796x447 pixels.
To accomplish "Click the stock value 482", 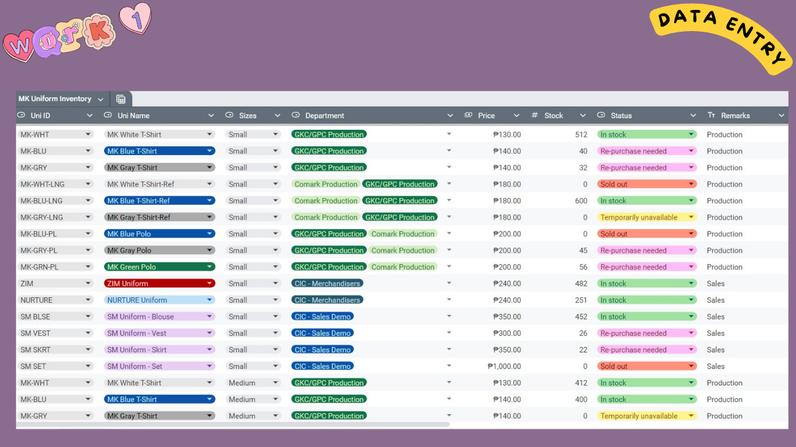I will pyautogui.click(x=581, y=283).
